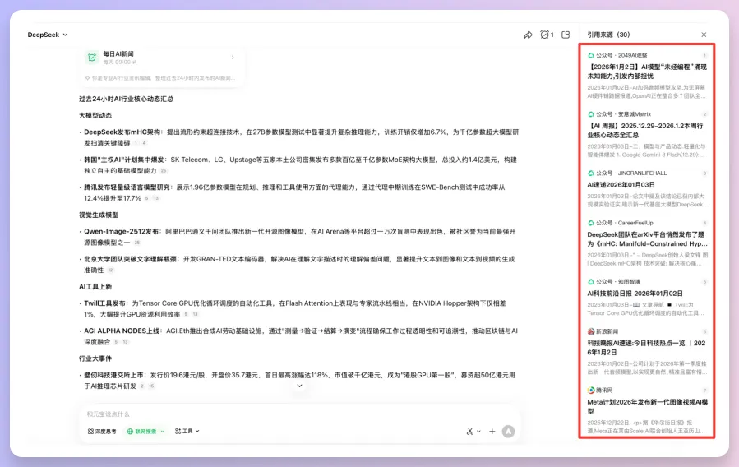Screen dimensions: 739x467
Task: Open the 工具 tools dropdown
Action: (x=187, y=431)
